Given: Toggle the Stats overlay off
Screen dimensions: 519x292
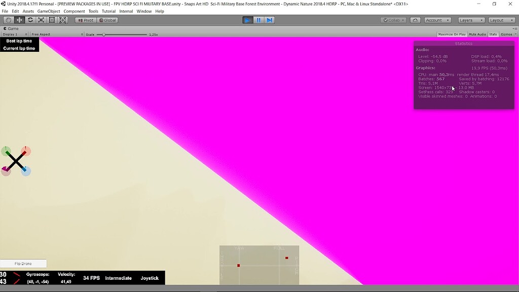Looking at the screenshot, I should (493, 34).
